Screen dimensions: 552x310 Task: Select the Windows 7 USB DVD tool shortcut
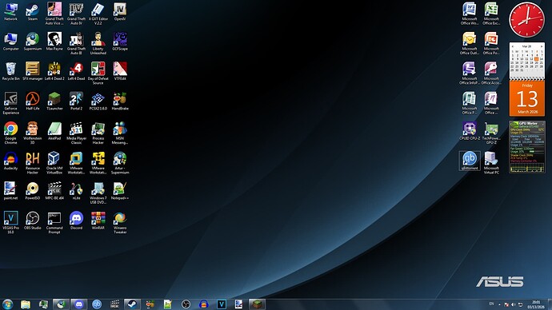98,193
